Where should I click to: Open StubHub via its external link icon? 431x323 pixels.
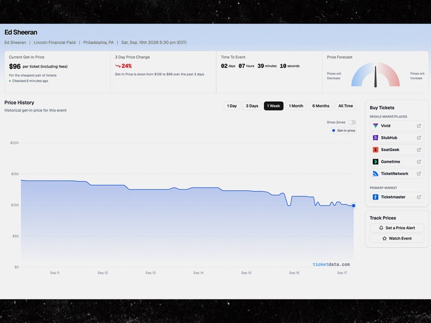click(x=419, y=138)
